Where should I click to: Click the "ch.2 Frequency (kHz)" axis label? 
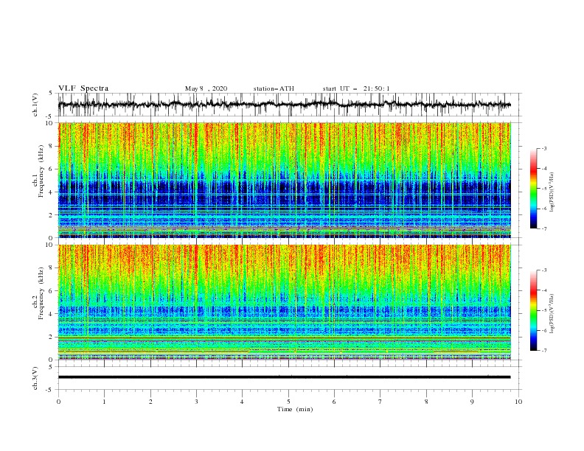(x=38, y=292)
